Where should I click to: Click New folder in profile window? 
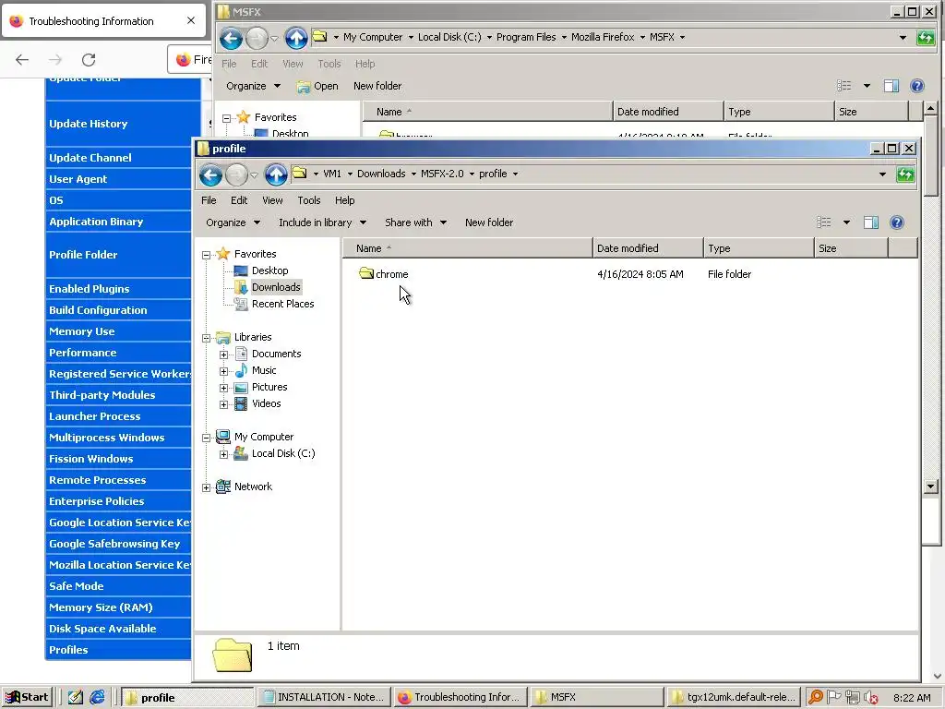click(x=489, y=222)
